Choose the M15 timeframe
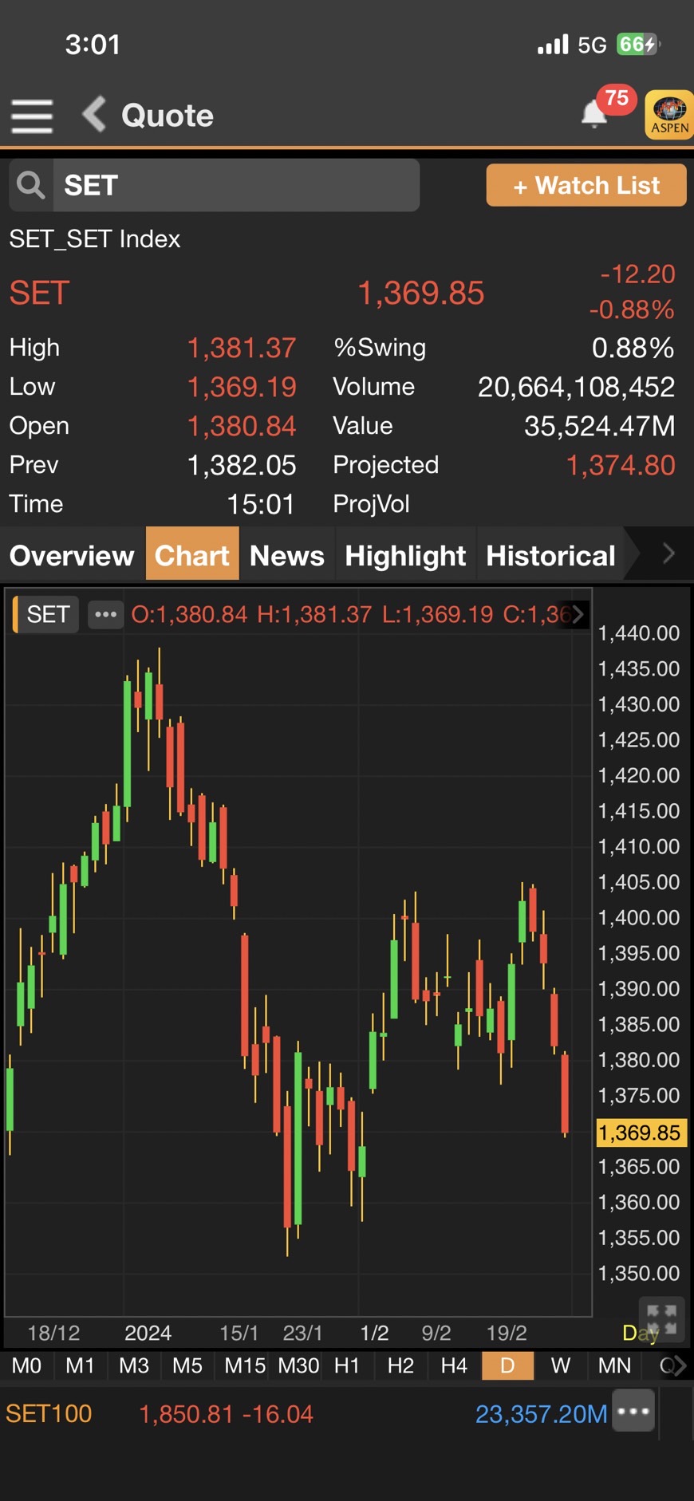The height and width of the screenshot is (1501, 694). coord(245,1366)
